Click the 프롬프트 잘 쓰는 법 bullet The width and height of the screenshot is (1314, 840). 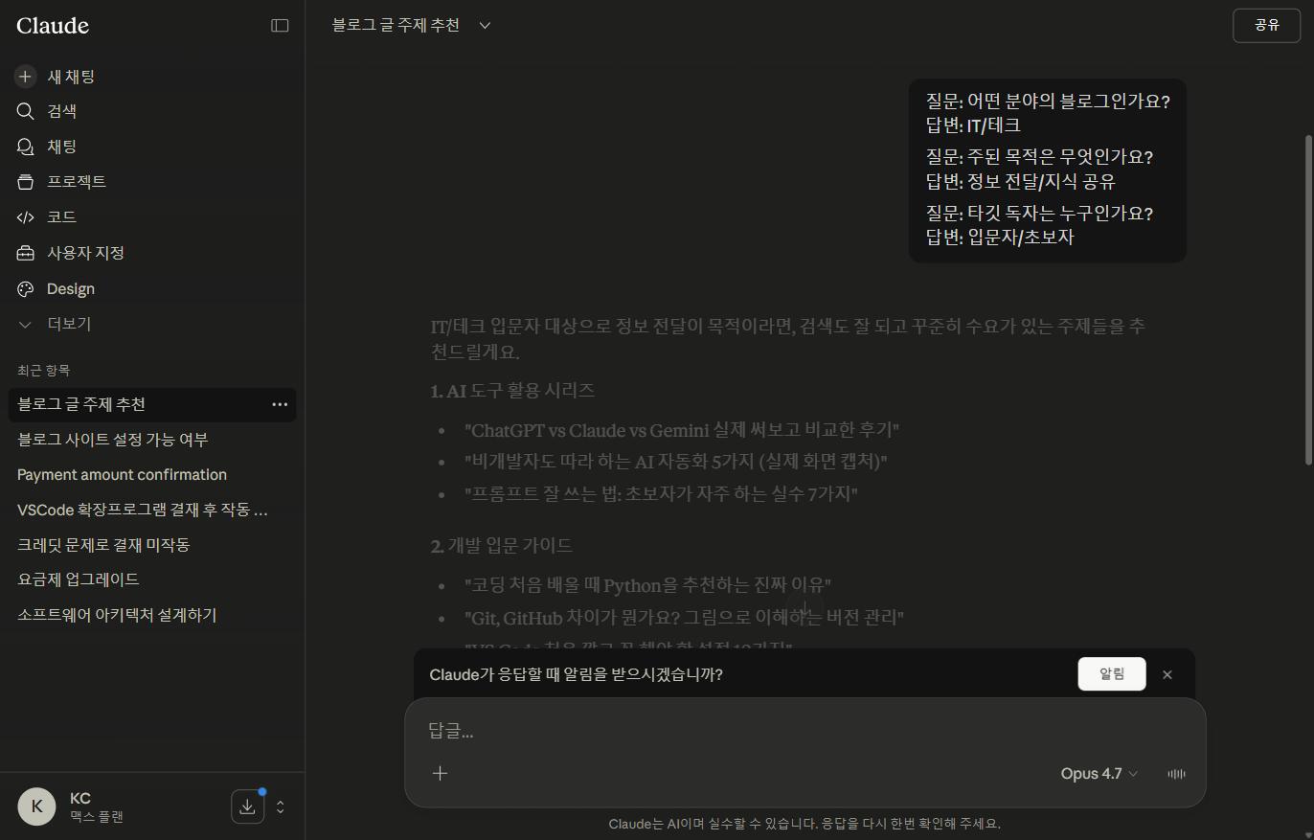pos(661,494)
